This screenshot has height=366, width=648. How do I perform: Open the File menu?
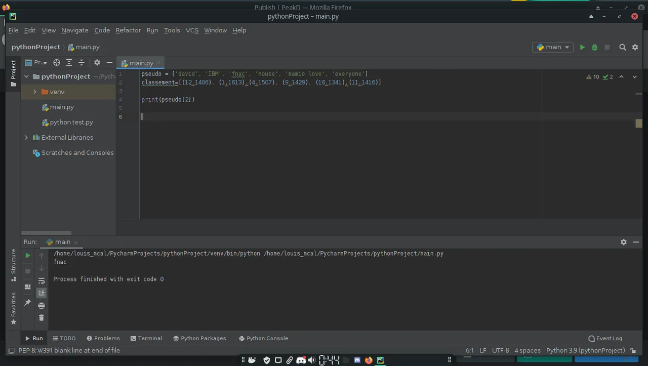pos(13,30)
